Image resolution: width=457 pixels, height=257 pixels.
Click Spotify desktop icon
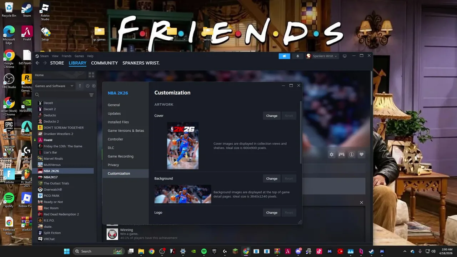9,200
